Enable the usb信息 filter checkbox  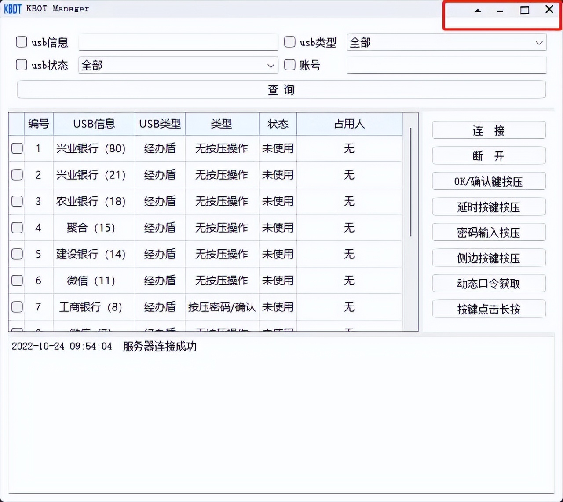21,42
